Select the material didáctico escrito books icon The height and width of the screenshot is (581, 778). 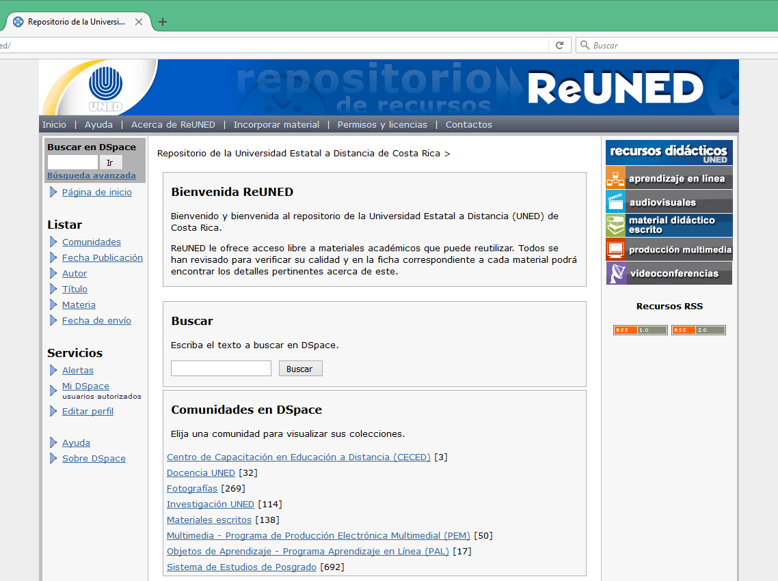(x=614, y=225)
